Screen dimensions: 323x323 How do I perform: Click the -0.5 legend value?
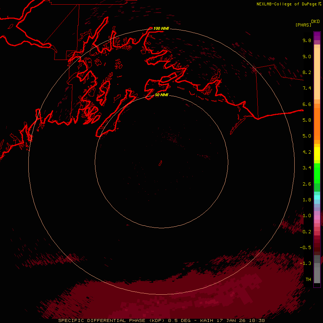click(305, 248)
